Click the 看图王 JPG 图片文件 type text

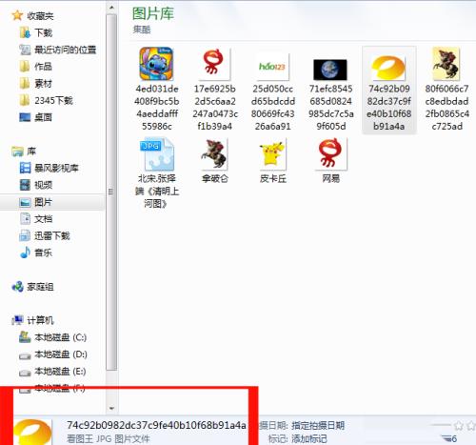coord(109,439)
